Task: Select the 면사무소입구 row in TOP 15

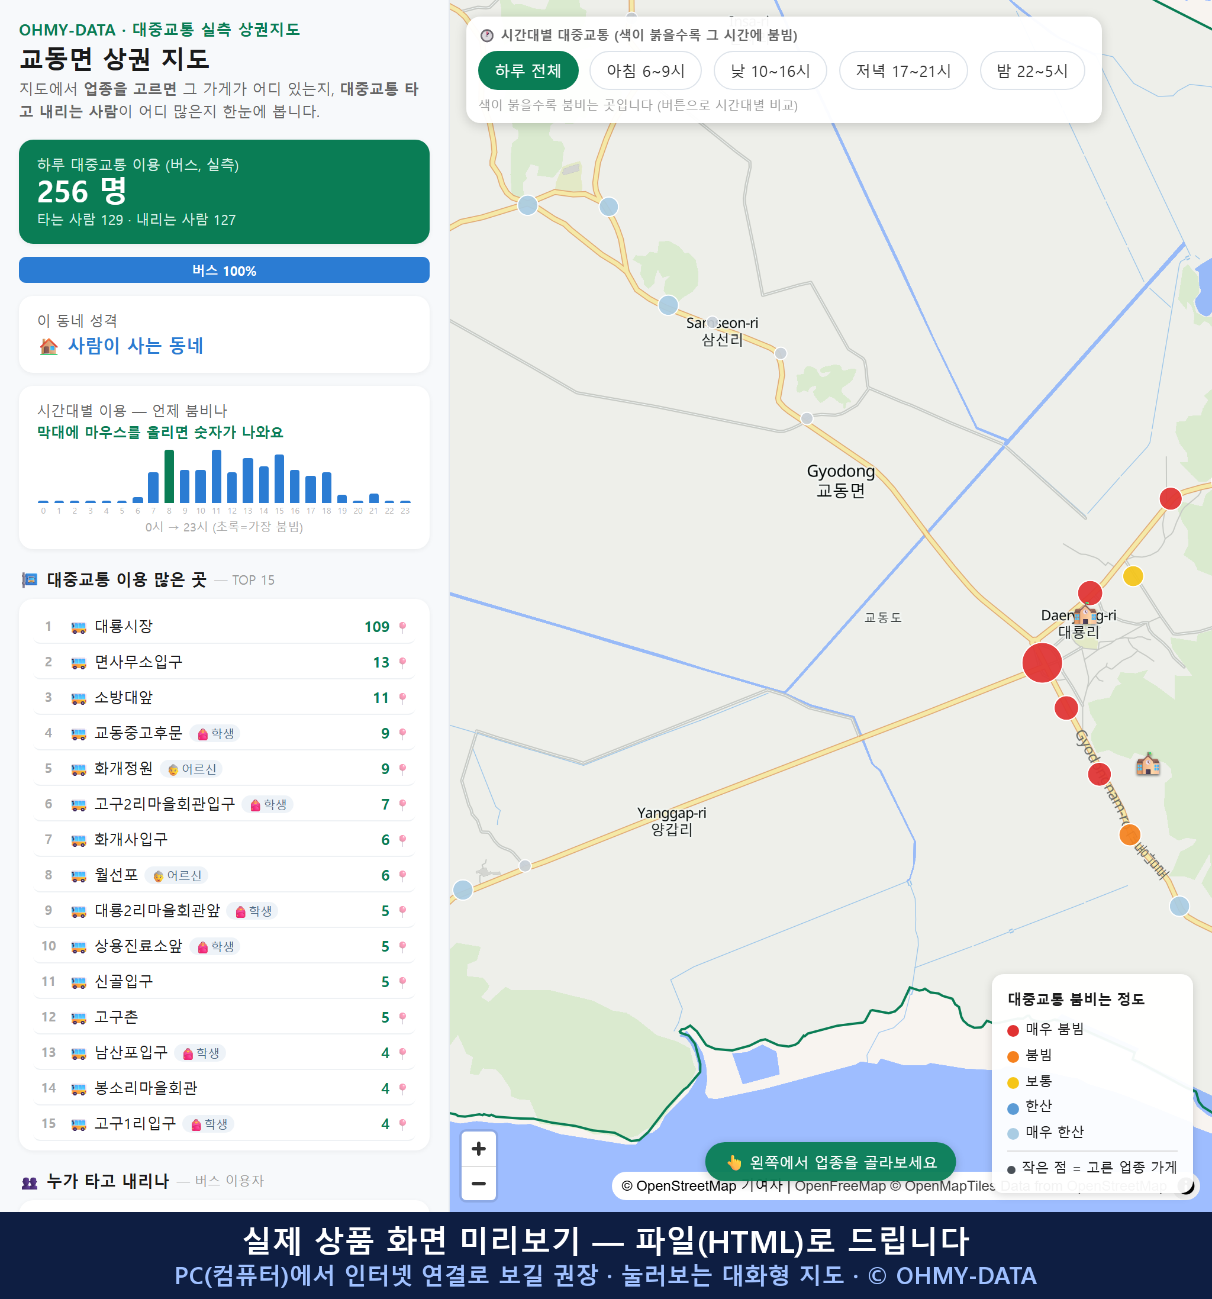Action: 224,662
